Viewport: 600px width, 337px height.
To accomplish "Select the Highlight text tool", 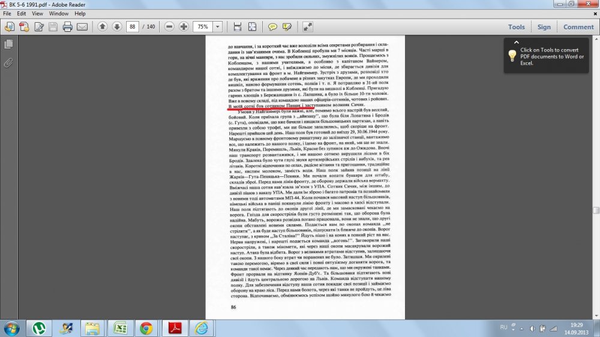I will pos(287,27).
